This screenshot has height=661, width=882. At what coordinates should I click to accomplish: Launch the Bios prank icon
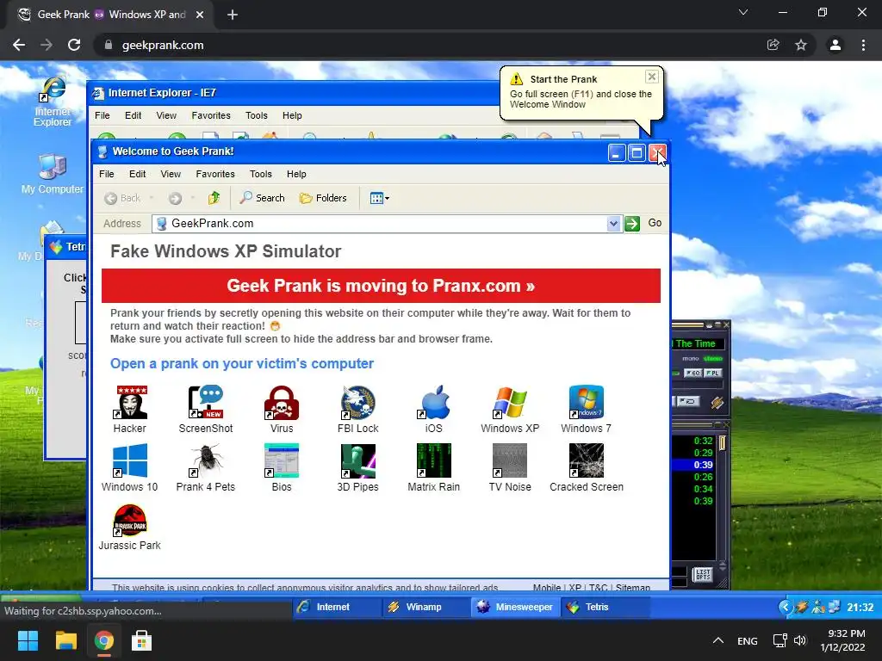[282, 467]
